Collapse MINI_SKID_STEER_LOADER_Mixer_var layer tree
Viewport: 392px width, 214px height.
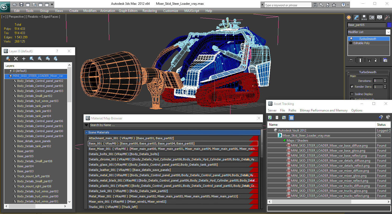click(6, 76)
